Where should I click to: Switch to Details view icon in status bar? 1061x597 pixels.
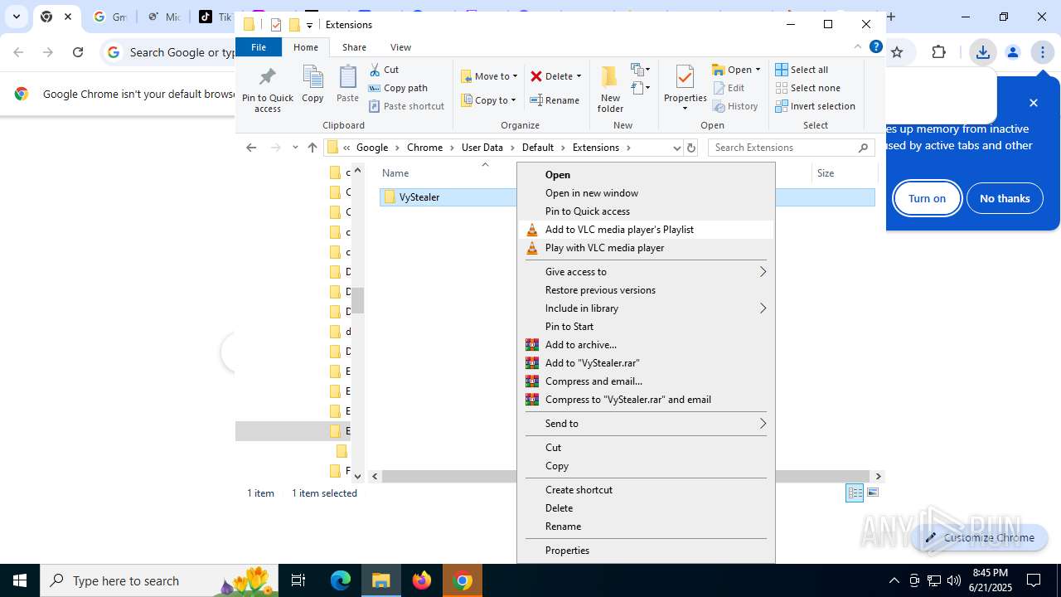(x=855, y=493)
